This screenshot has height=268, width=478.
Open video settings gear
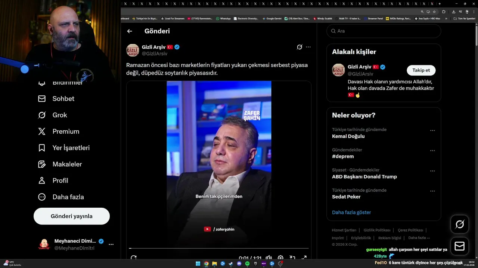[280, 258]
